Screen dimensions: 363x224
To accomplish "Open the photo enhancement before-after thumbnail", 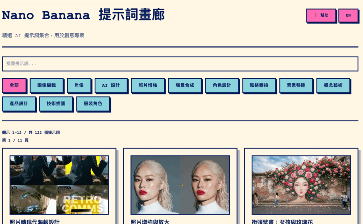I will pos(180,185).
